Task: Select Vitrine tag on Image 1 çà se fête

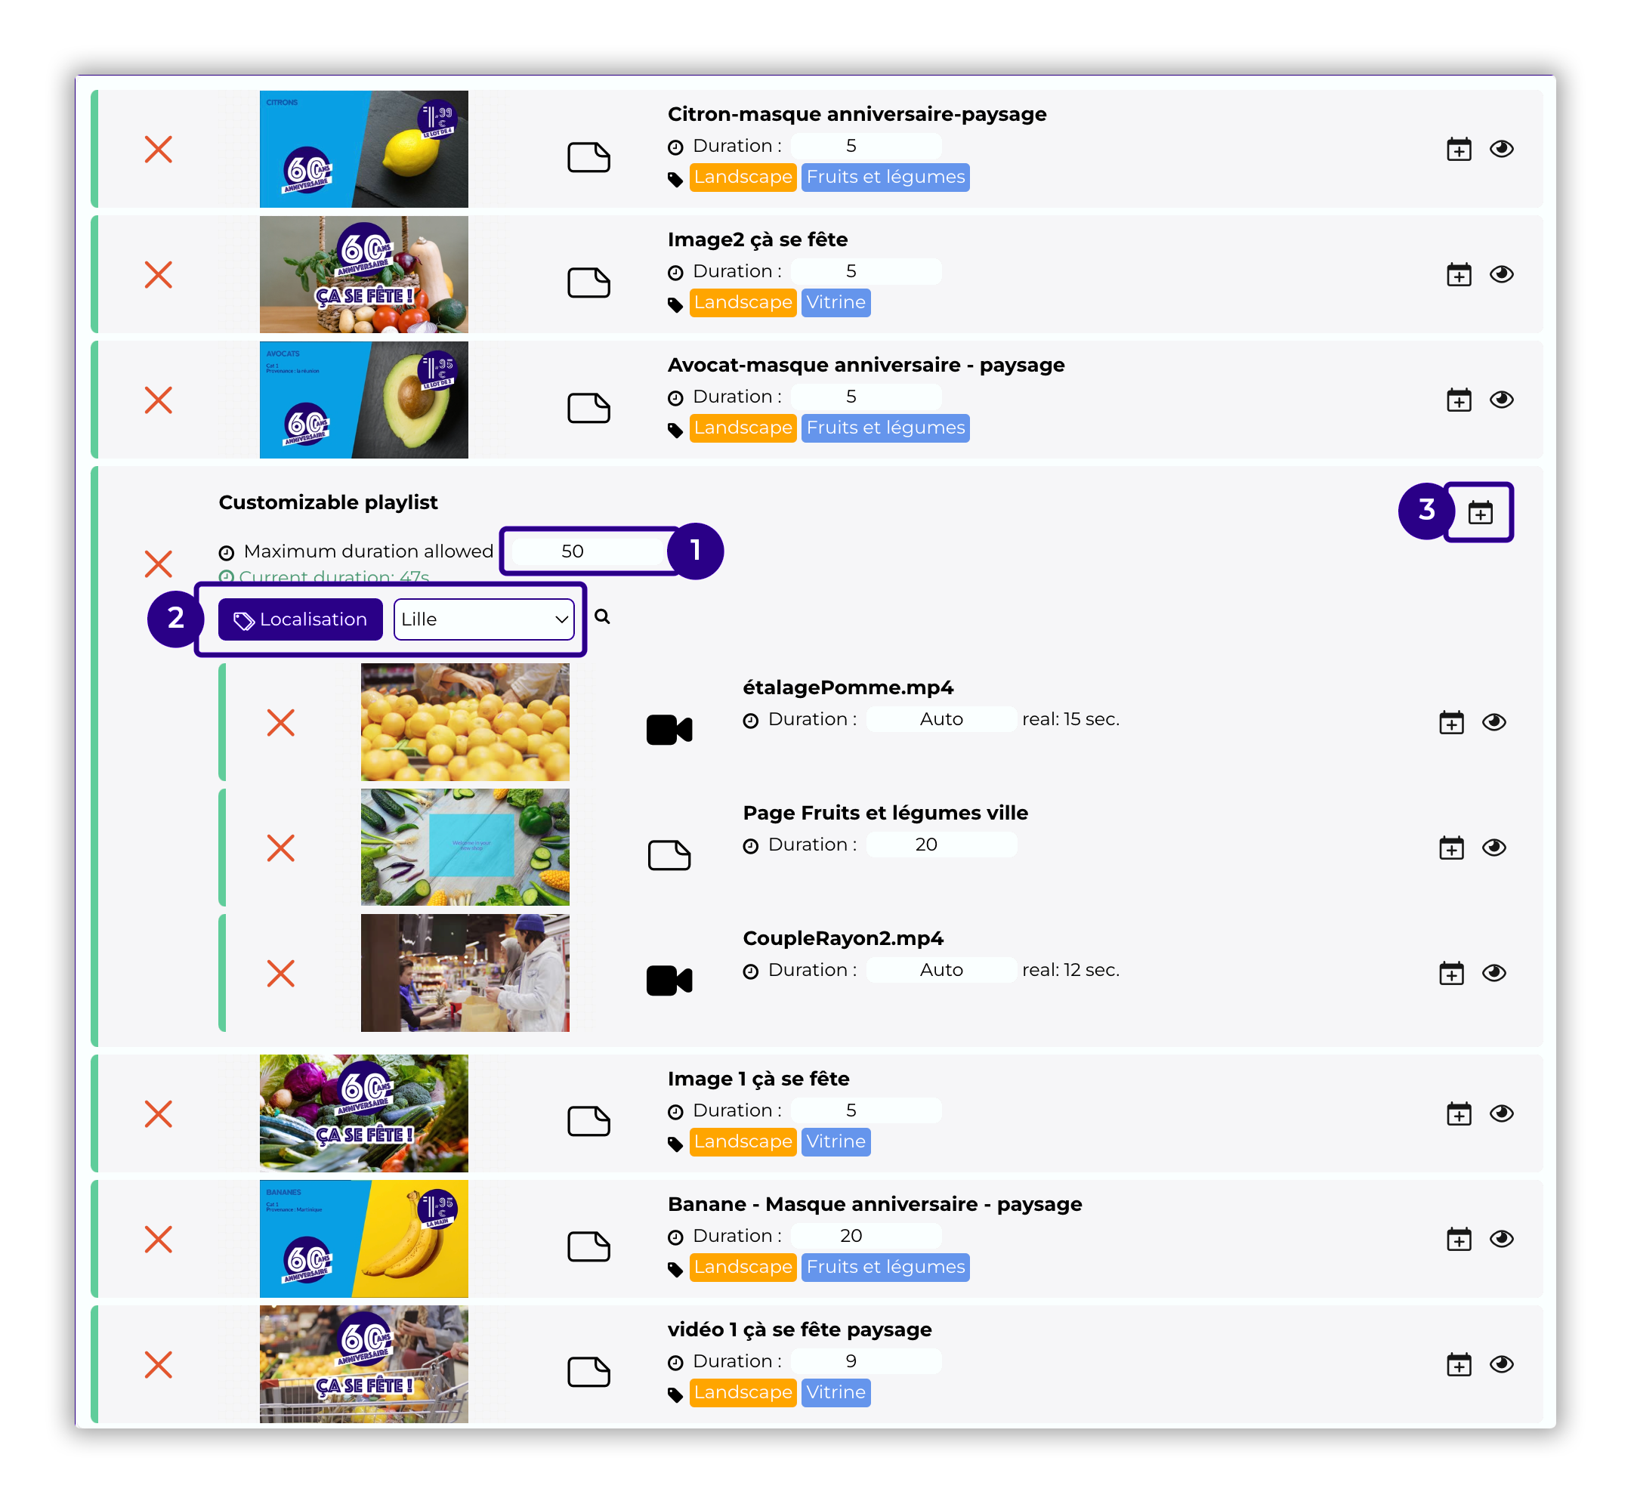Action: 836,1141
